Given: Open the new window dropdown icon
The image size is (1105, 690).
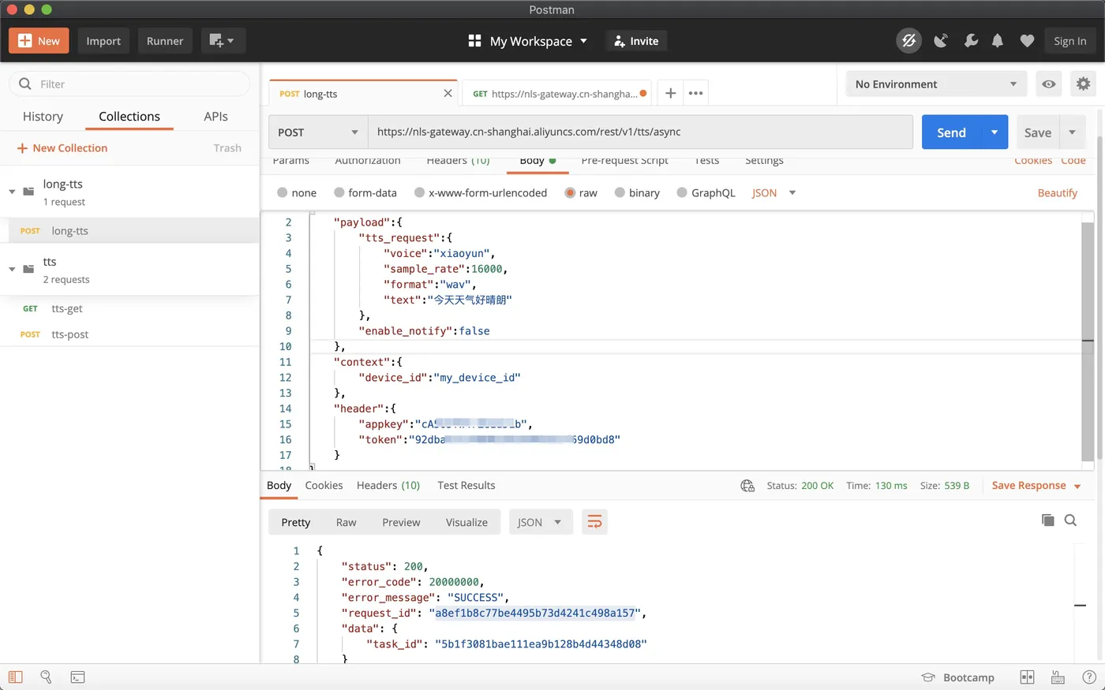Looking at the screenshot, I should tap(223, 41).
